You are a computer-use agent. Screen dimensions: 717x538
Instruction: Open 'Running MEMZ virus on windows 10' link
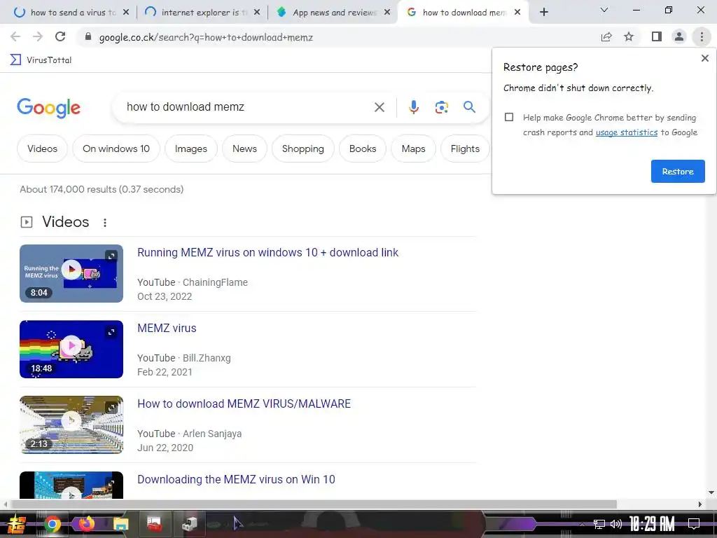click(x=268, y=252)
